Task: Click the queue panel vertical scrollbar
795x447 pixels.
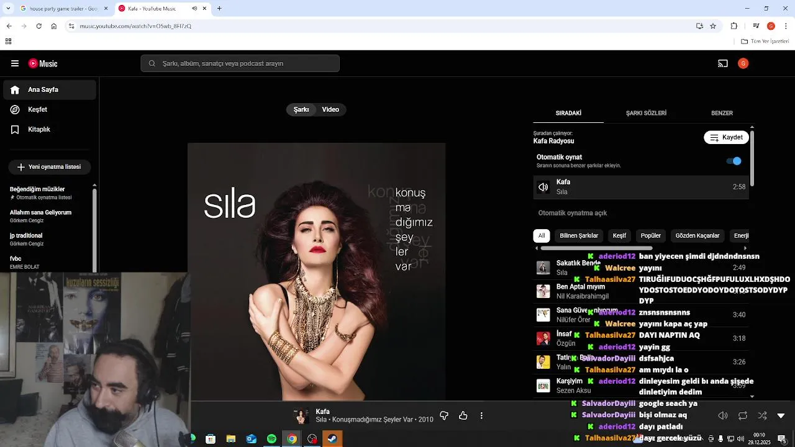Action: (x=752, y=157)
